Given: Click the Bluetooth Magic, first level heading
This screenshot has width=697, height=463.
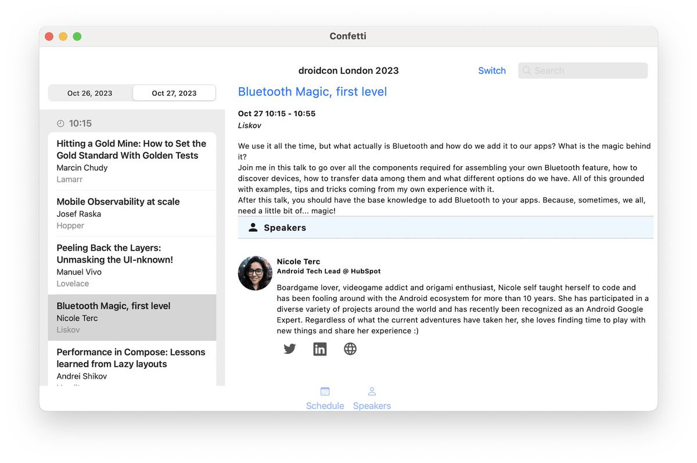Looking at the screenshot, I should (312, 92).
